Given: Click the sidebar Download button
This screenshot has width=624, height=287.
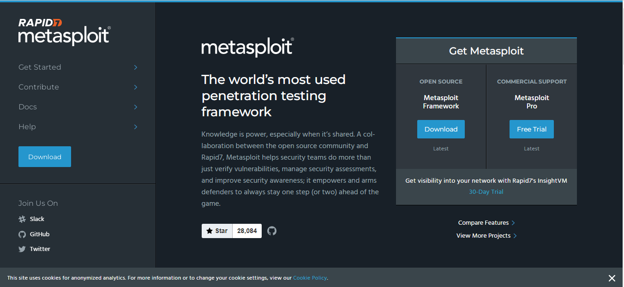Looking at the screenshot, I should coord(45,157).
